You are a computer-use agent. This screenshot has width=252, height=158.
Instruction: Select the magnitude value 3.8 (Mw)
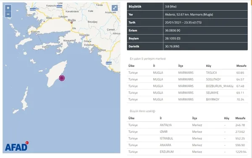coord(171,7)
